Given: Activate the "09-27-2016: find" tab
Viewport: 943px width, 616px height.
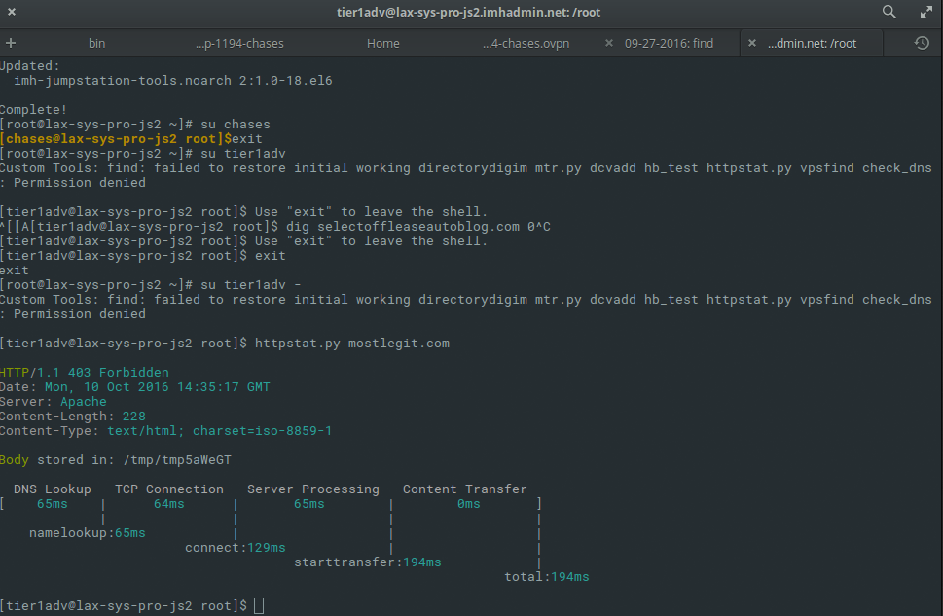Looking at the screenshot, I should [x=669, y=44].
